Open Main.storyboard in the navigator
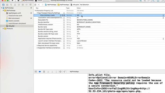Image resolution: width=165 pixels, height=93 pixels. coord(14,18)
